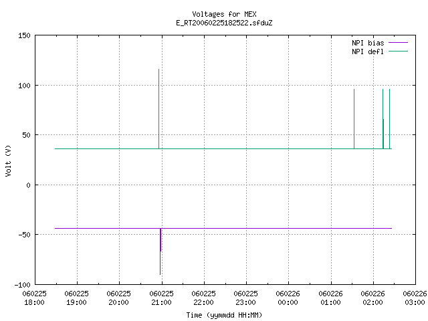Click the 0 y-axis tick label
The image size is (428, 321).
(28, 185)
